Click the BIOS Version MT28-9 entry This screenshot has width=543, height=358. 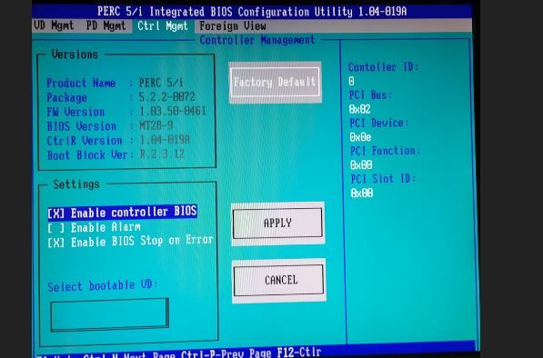tap(156, 125)
